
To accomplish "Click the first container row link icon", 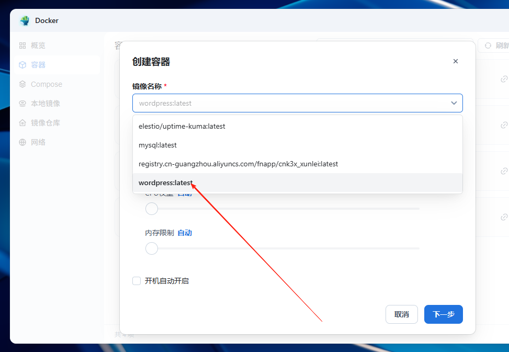I will click(504, 79).
